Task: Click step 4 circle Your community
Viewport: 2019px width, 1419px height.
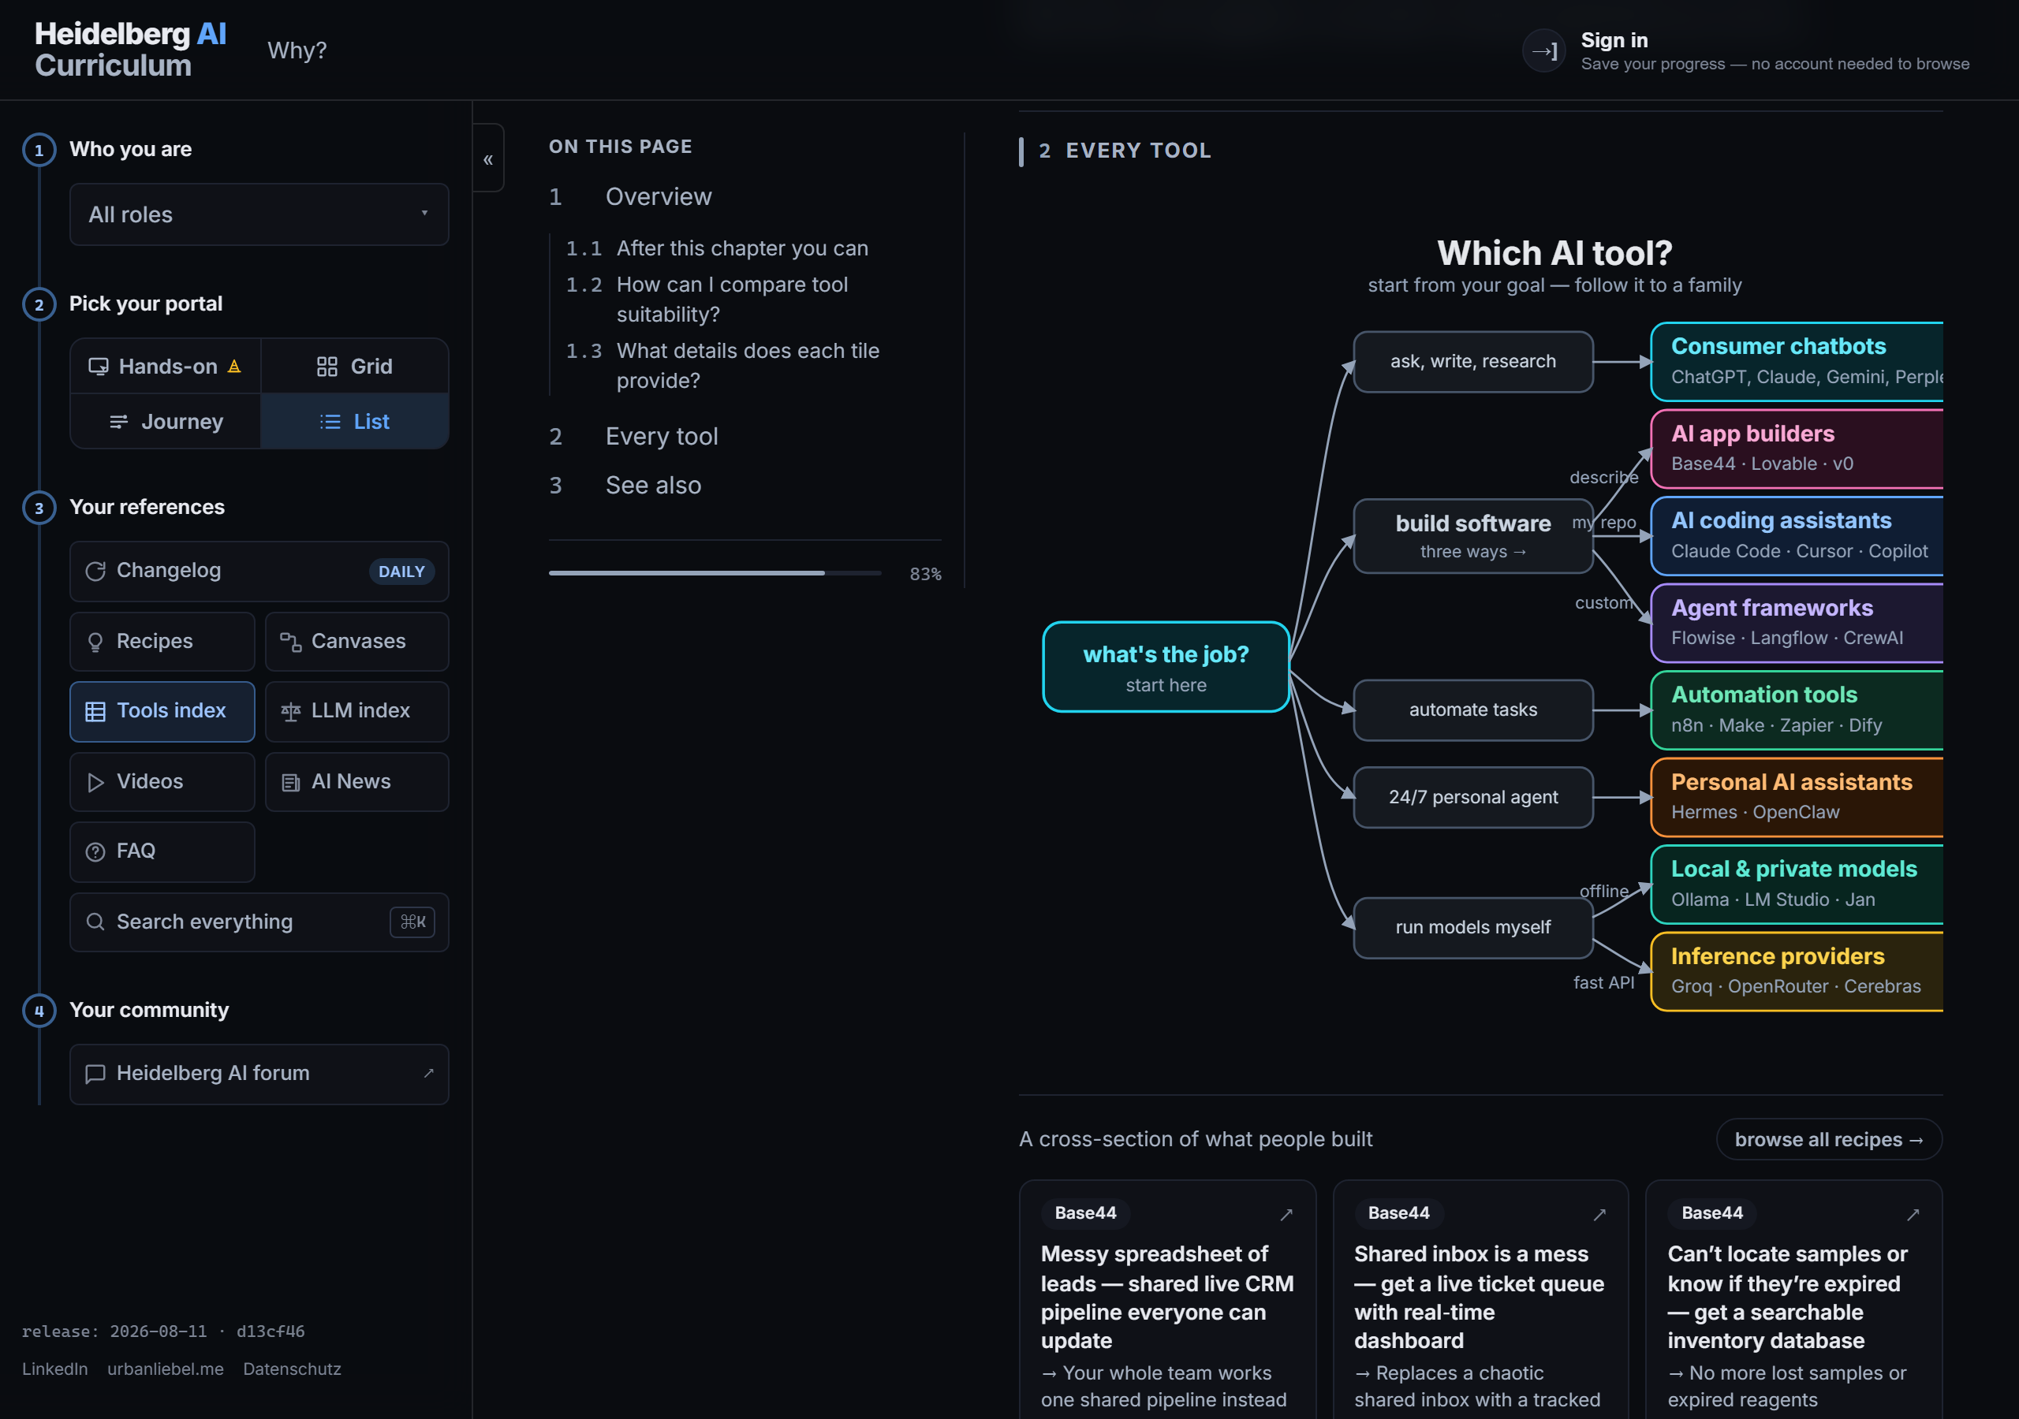Action: point(39,1011)
